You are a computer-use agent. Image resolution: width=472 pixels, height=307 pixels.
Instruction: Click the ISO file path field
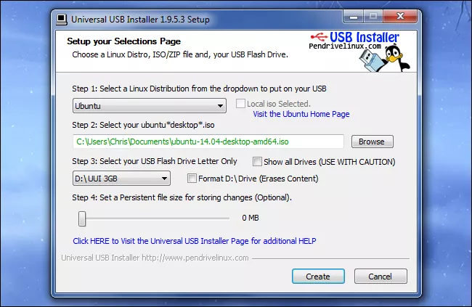pyautogui.click(x=208, y=142)
